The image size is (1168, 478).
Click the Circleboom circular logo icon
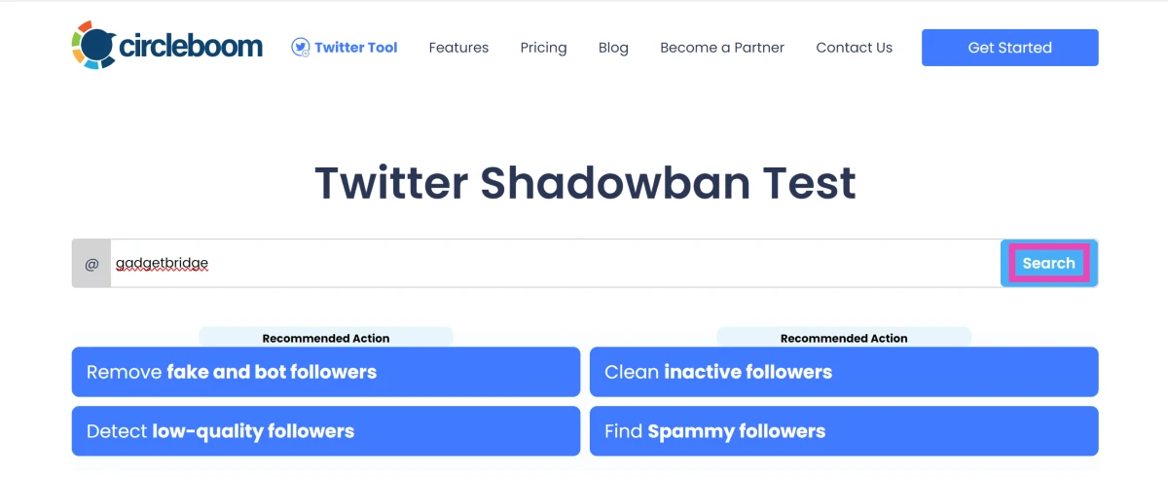point(93,46)
